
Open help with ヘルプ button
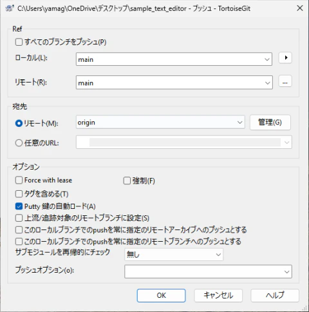275,295
